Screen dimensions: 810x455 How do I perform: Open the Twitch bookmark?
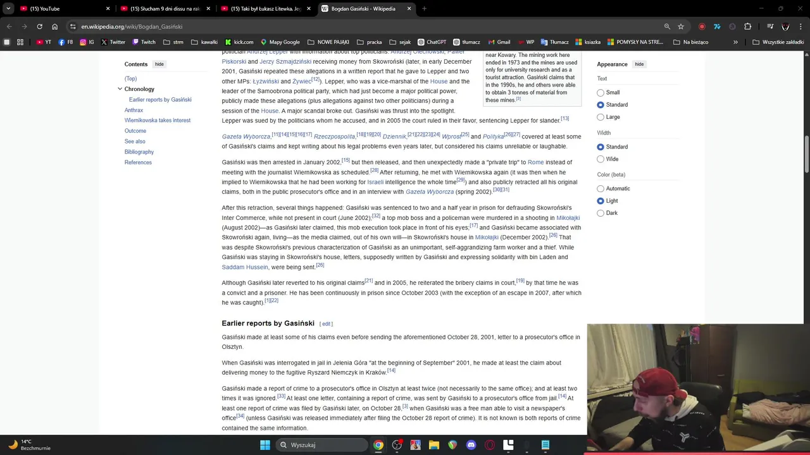(144, 42)
